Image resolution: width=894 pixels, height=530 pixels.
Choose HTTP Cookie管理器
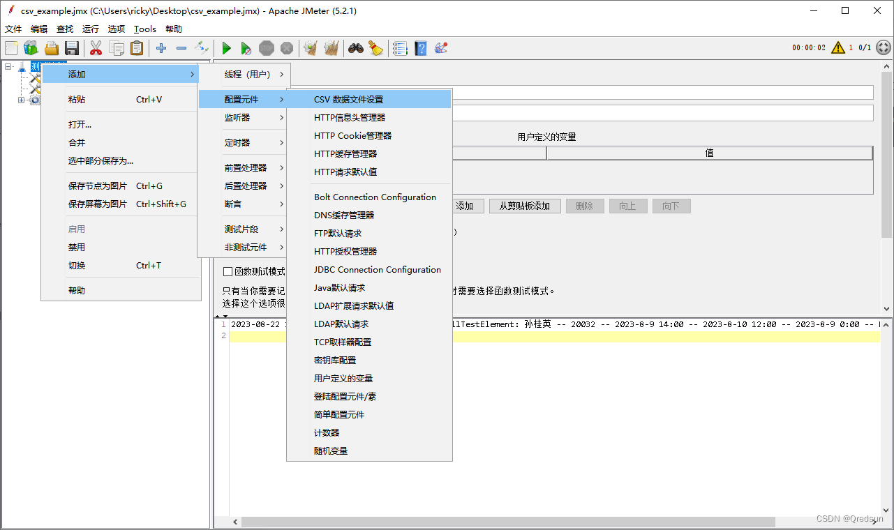[369, 136]
